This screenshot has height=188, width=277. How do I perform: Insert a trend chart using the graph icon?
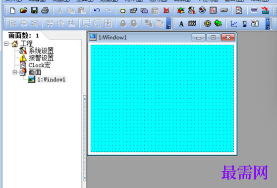click(x=234, y=23)
